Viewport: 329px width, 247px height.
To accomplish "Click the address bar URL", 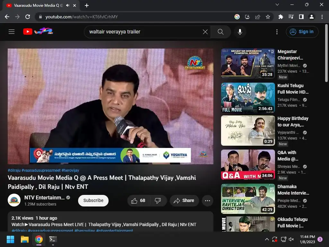I will click(82, 17).
